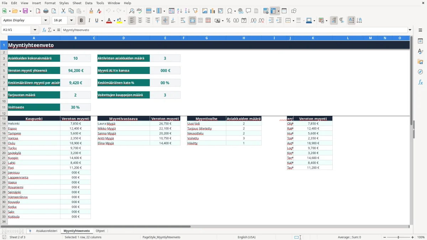Format cells as percent

click(228, 21)
